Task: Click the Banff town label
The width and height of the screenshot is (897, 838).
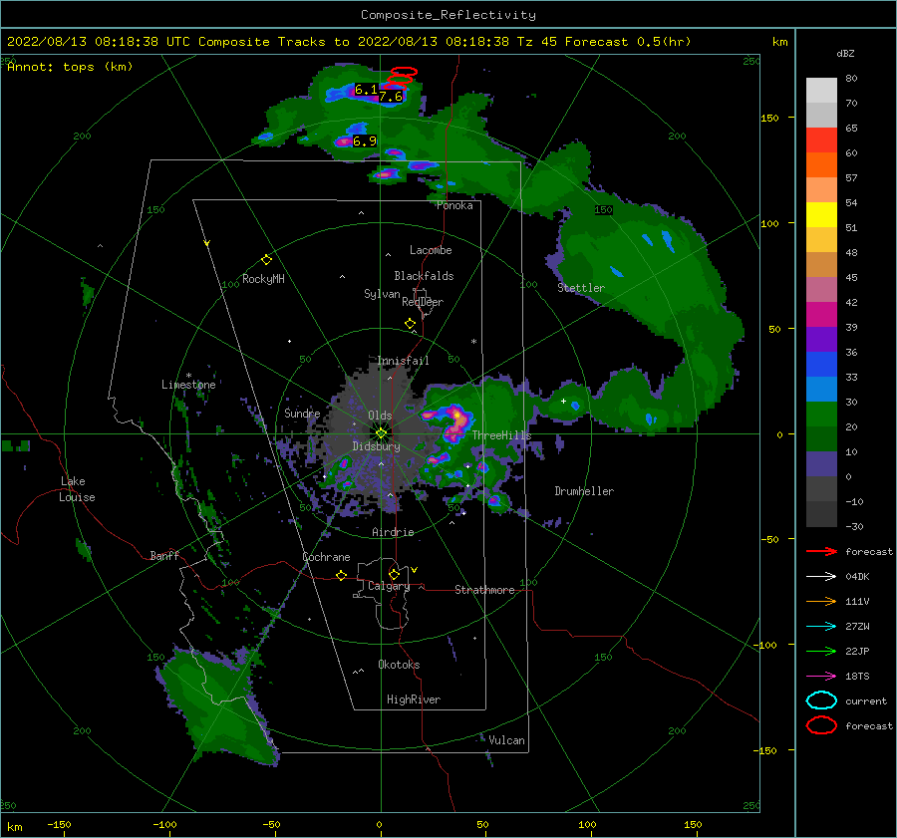Action: pyautogui.click(x=164, y=556)
